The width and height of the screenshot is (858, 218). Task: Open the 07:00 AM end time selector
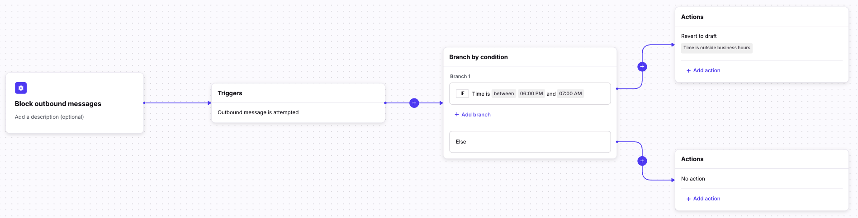[x=570, y=94]
